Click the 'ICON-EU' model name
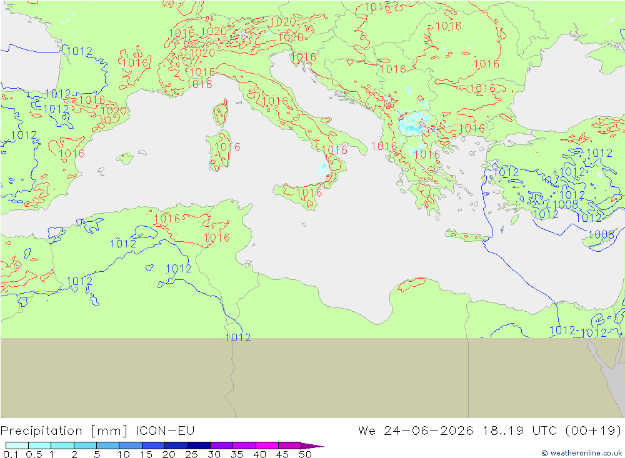The width and height of the screenshot is (625, 458). point(165,431)
